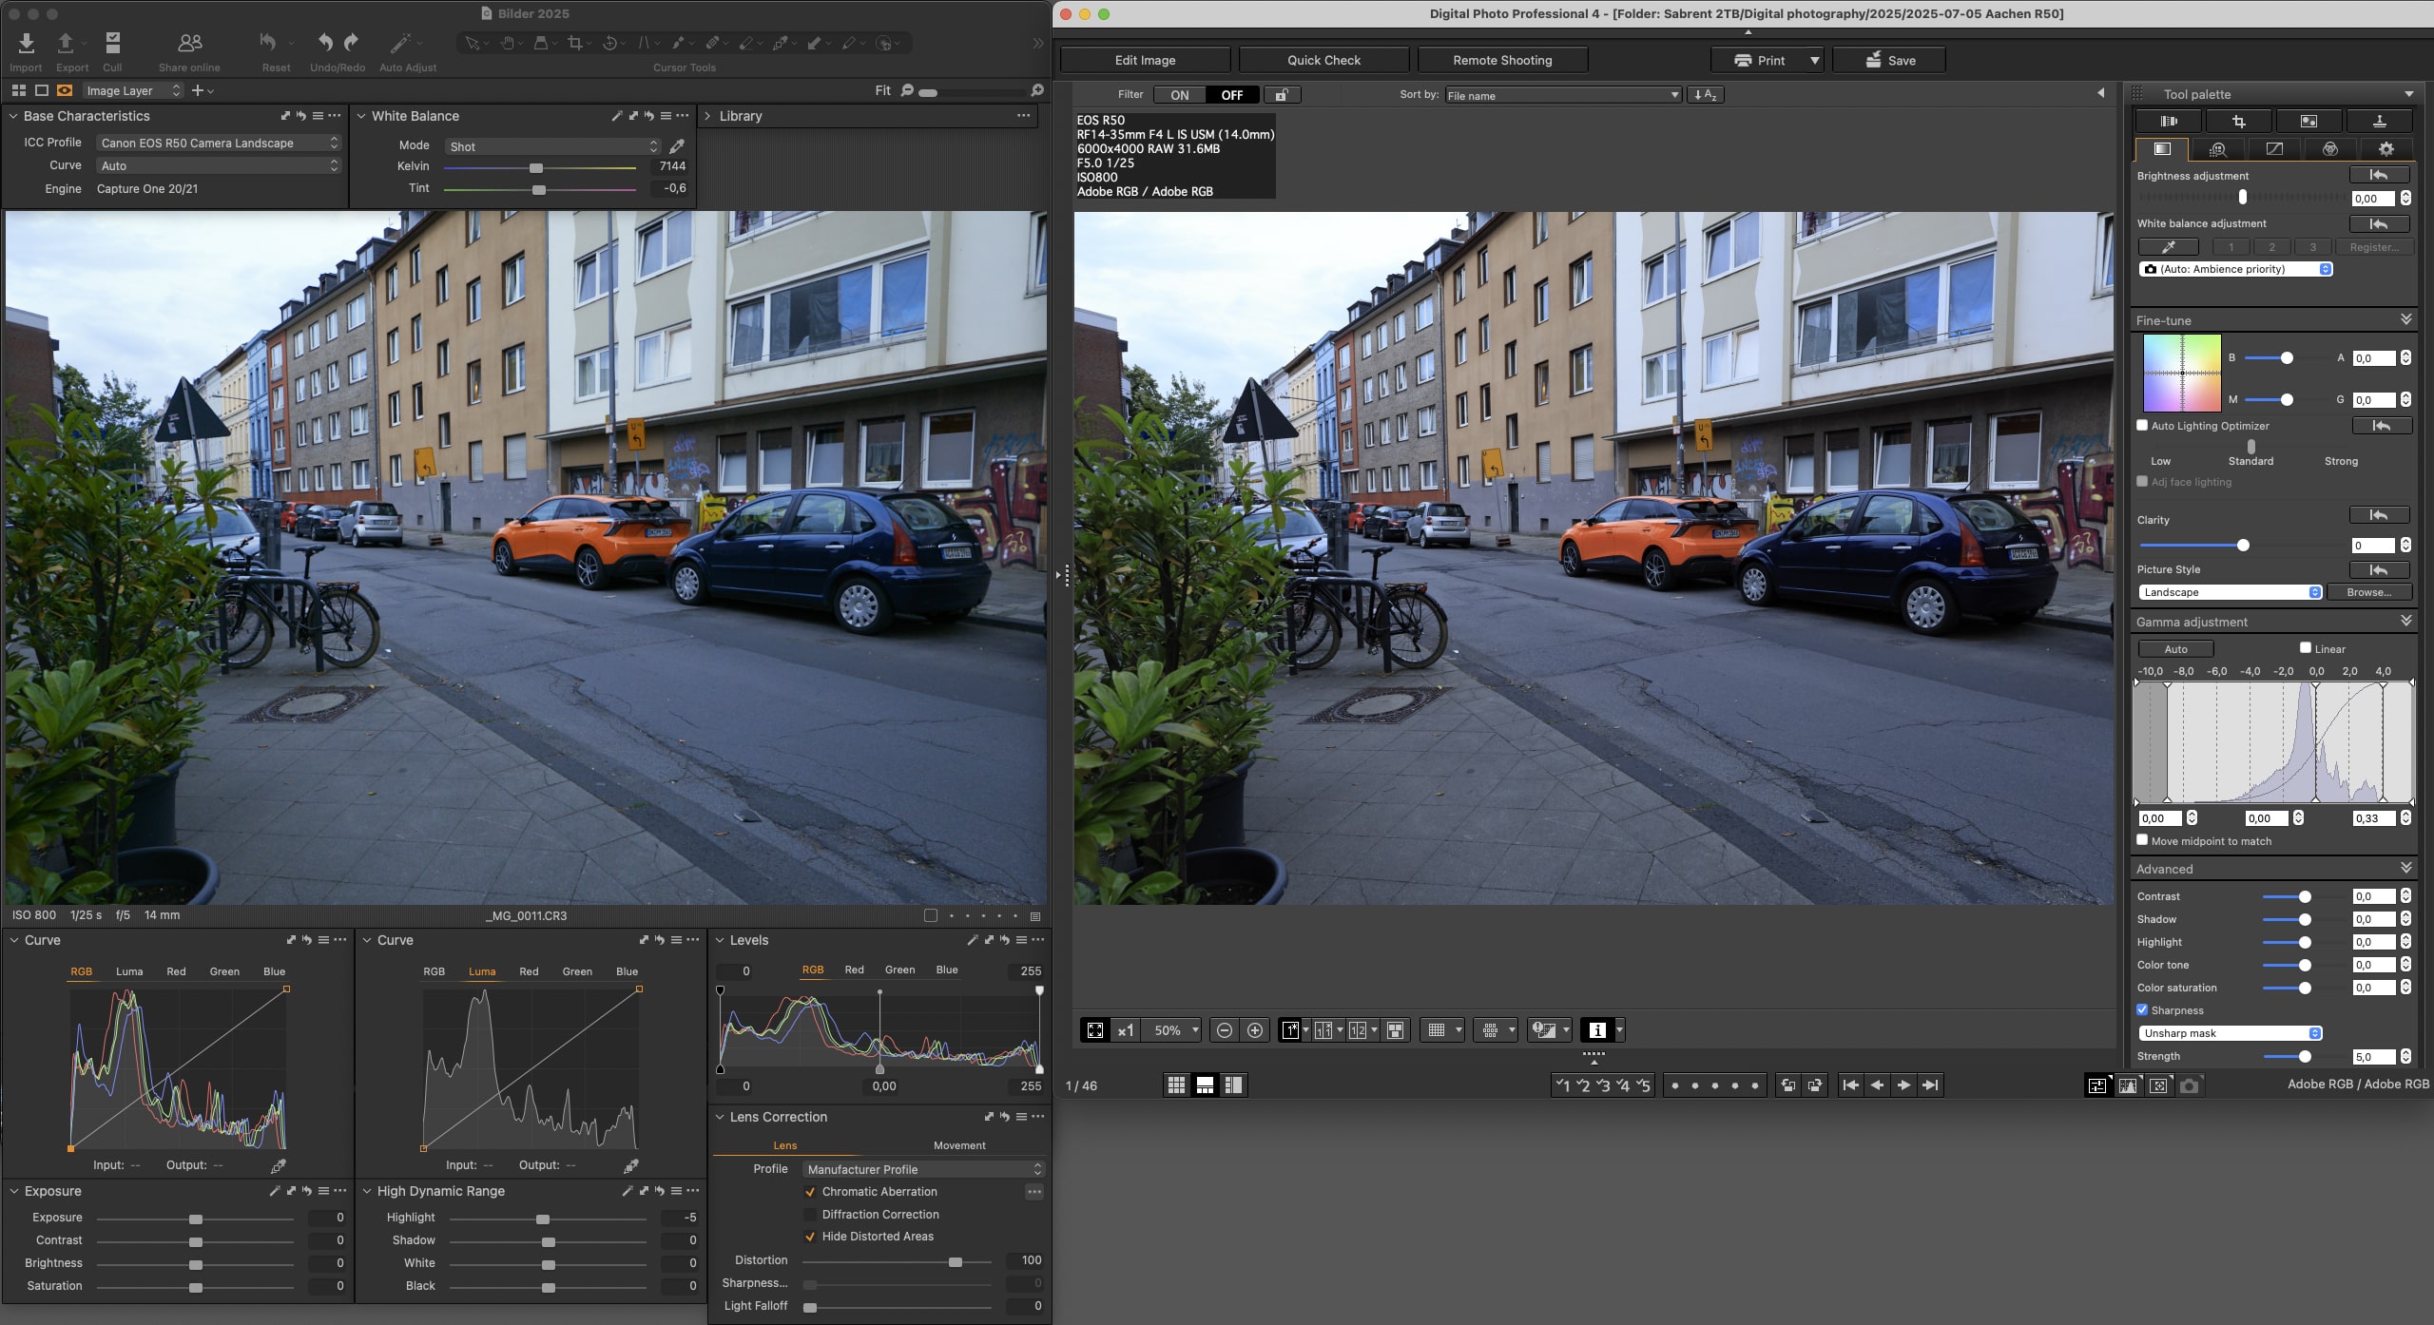This screenshot has width=2434, height=1325.
Task: Click the Import icon in Capture One toolbar
Action: pos(26,44)
